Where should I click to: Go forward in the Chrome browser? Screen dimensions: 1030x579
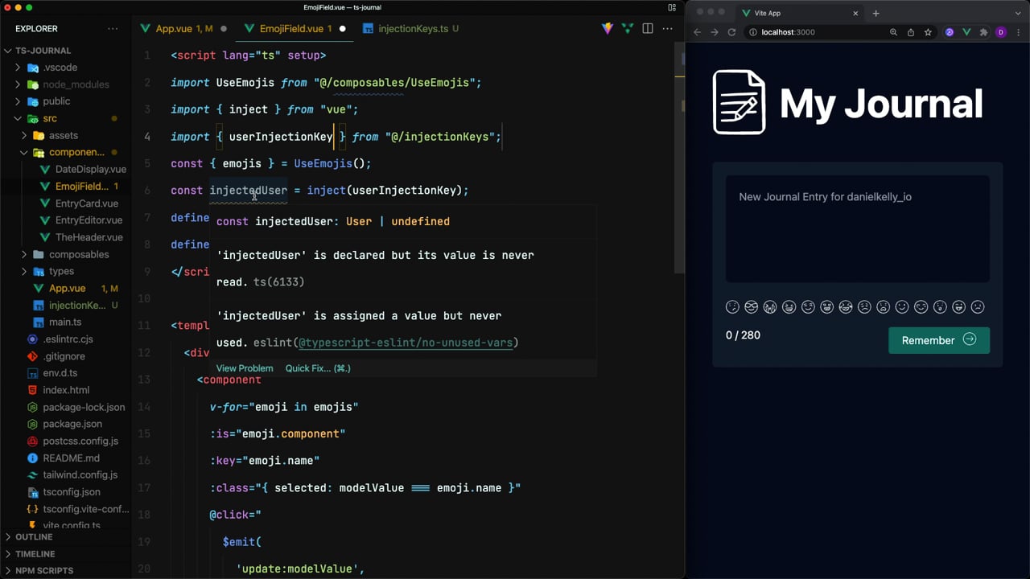(x=715, y=32)
